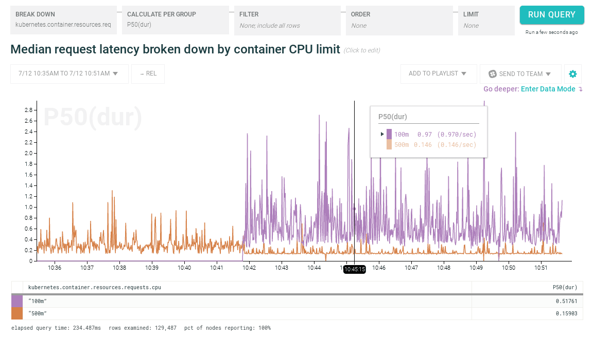Expand the 100m series details in the tooltip

click(x=381, y=134)
